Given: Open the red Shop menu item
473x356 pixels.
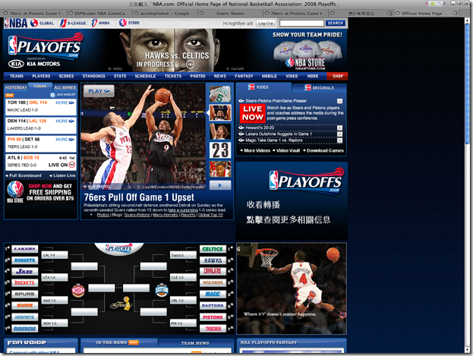Looking at the screenshot, I should (x=338, y=76).
